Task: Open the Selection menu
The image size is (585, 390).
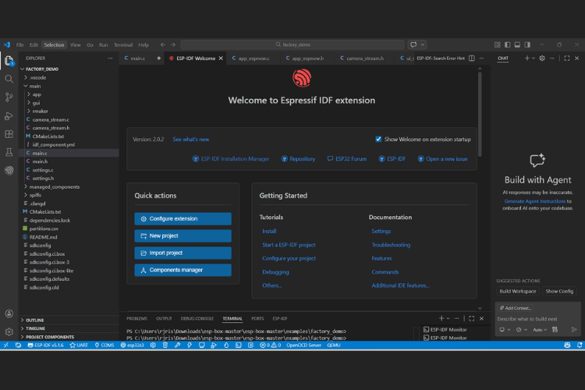Action: tap(54, 44)
